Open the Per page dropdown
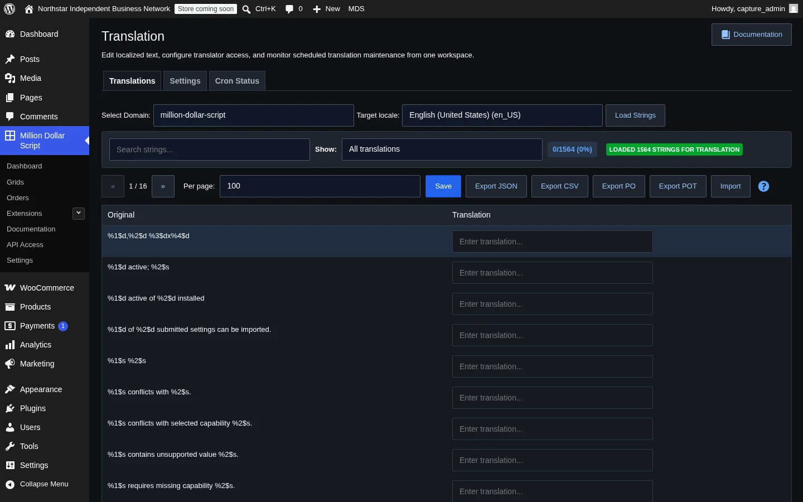The height and width of the screenshot is (502, 803). [320, 186]
